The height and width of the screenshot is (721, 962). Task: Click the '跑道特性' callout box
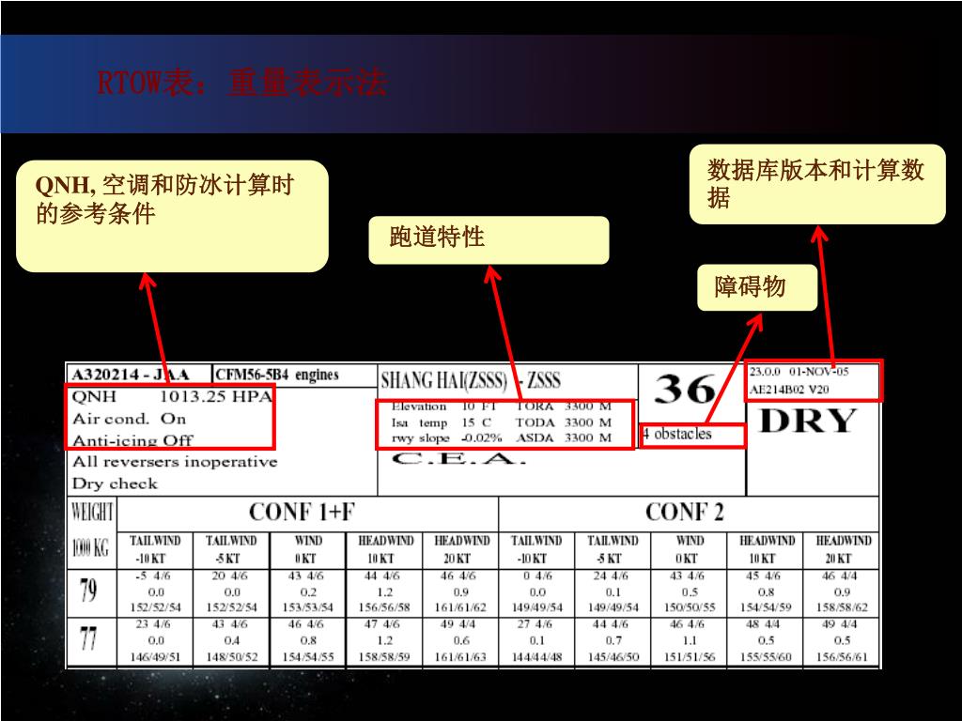pos(489,239)
